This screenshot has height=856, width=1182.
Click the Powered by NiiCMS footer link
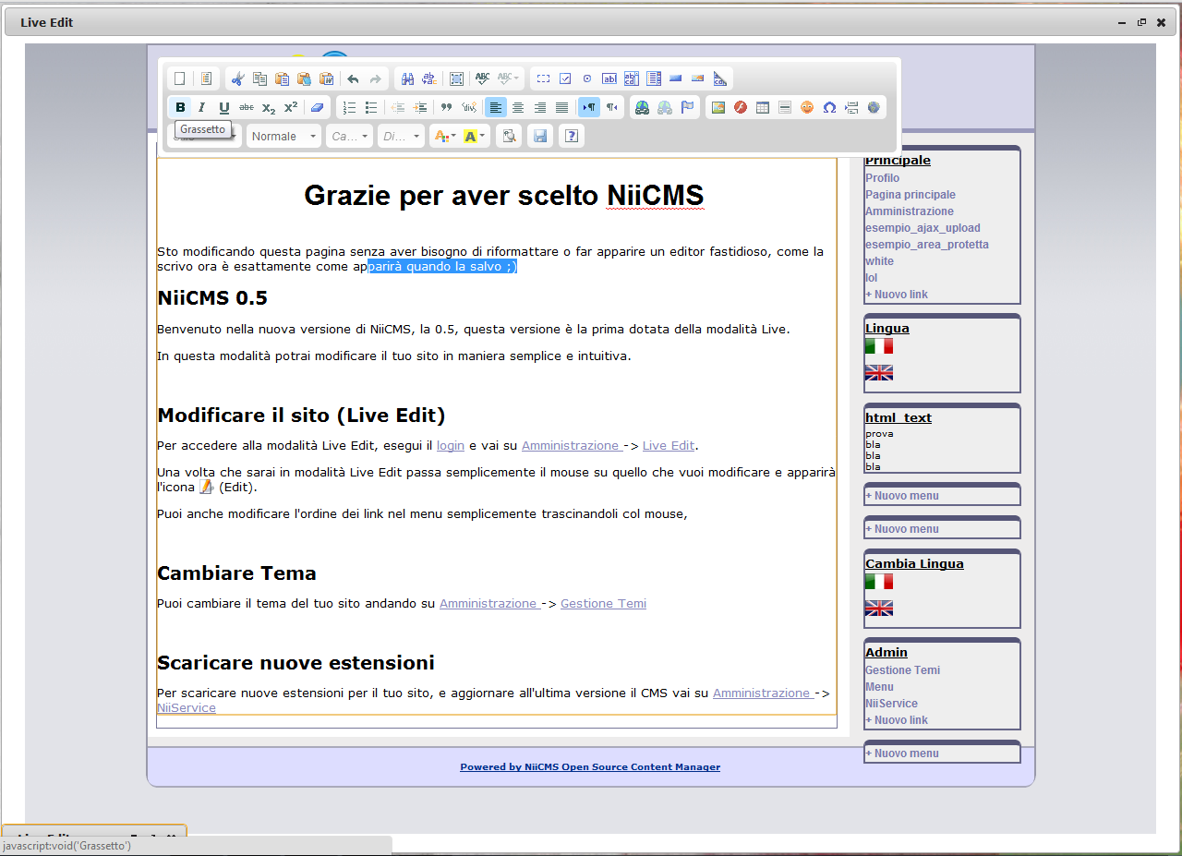point(590,766)
